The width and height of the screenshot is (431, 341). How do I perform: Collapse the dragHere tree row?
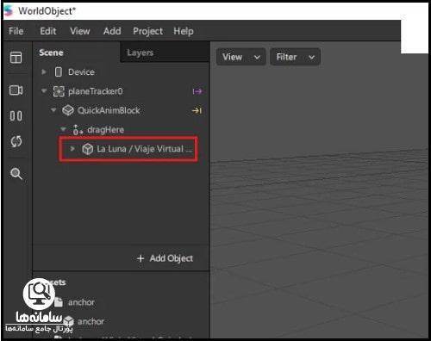coord(63,129)
